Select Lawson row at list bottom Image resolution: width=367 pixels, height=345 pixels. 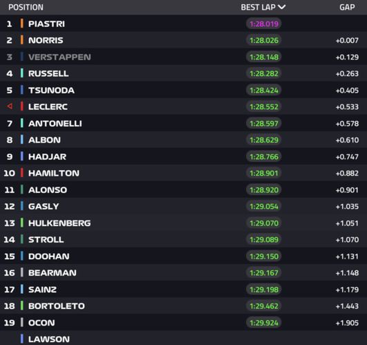click(184, 339)
